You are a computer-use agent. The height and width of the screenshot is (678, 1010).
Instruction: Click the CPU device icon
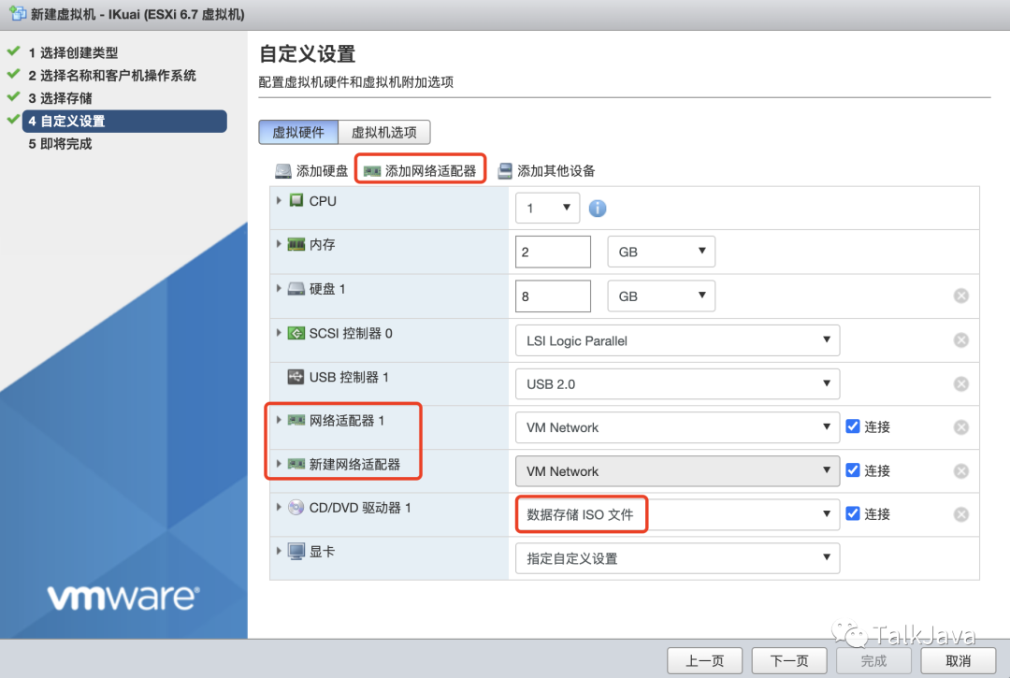(x=299, y=200)
